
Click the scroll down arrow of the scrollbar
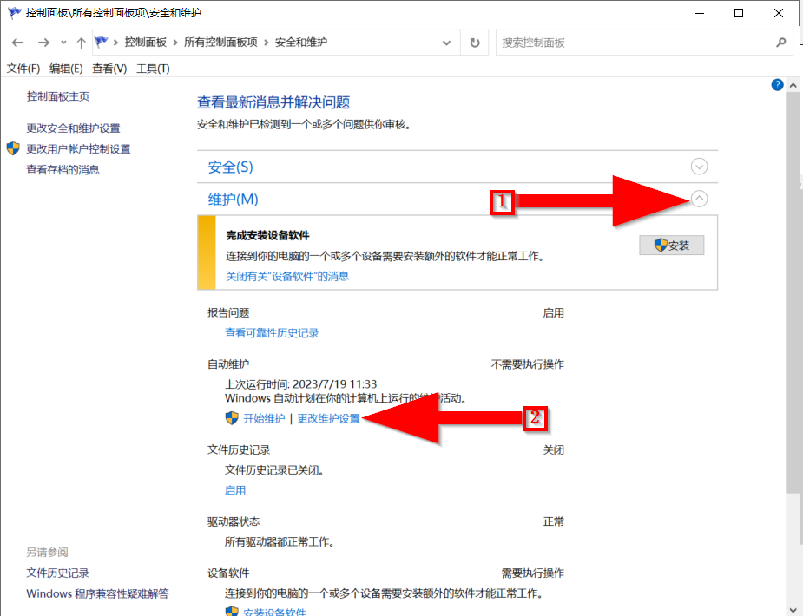click(x=793, y=609)
